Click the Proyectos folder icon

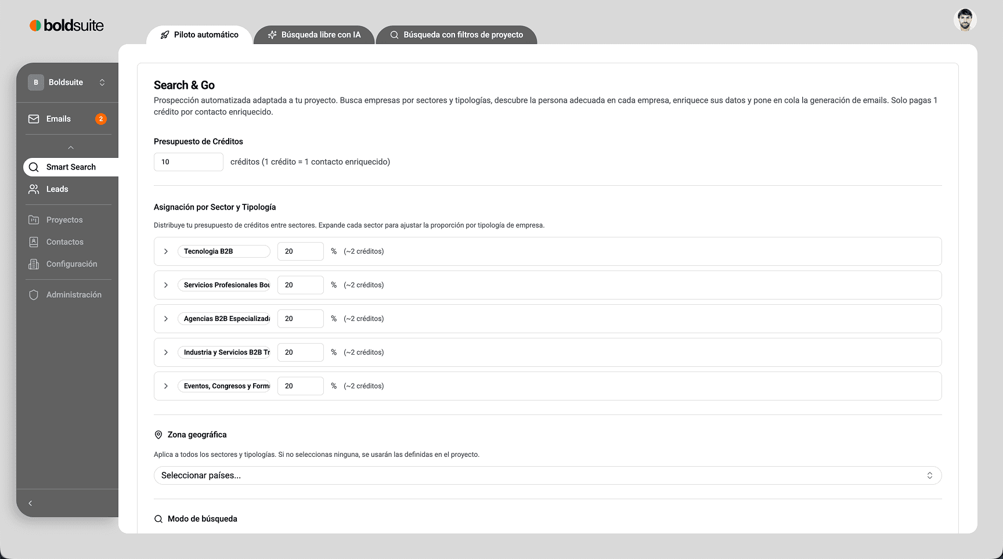(x=34, y=220)
